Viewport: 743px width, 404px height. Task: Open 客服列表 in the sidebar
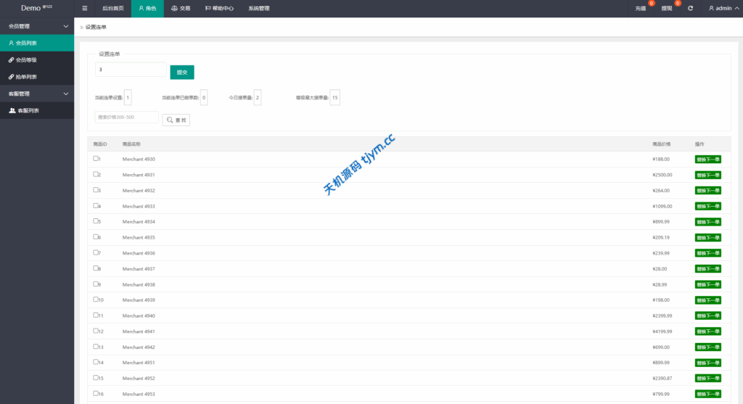click(x=28, y=110)
